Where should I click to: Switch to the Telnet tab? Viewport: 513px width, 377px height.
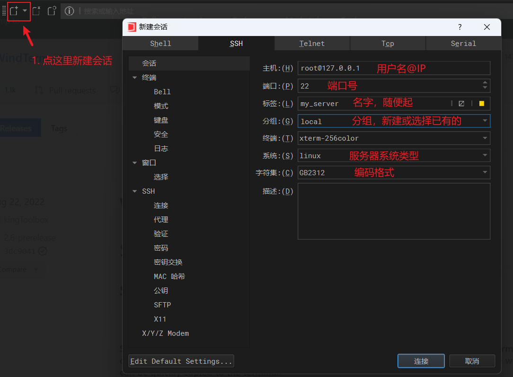coord(312,43)
